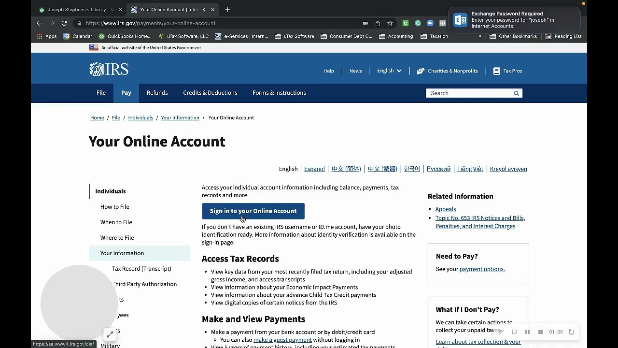Open the Pay menu

(126, 93)
